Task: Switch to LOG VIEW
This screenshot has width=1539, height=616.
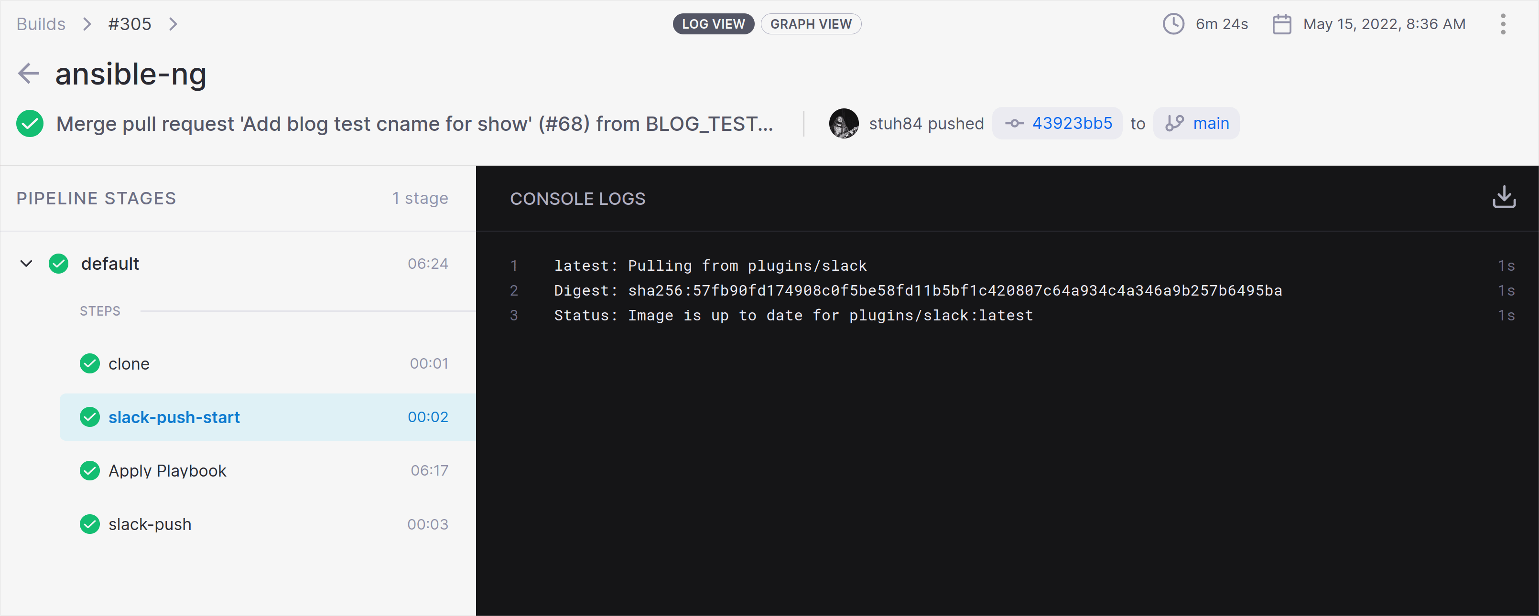Action: pos(713,24)
